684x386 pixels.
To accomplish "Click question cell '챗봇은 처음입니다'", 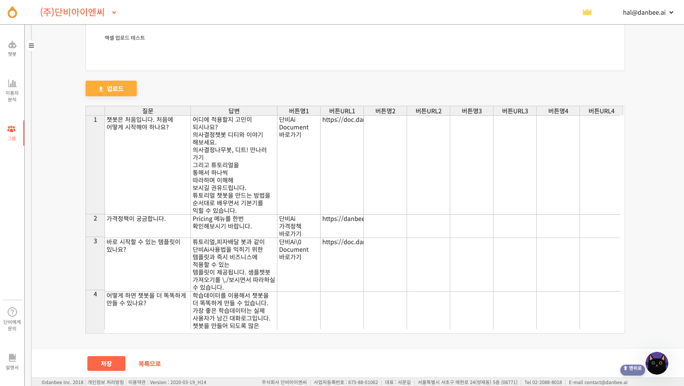I will point(148,165).
